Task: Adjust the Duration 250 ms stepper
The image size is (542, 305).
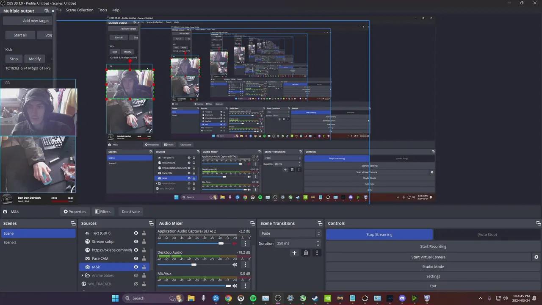Action: (318, 243)
